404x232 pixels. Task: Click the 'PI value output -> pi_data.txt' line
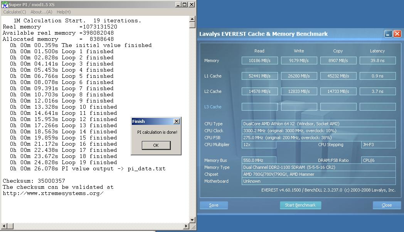tap(88, 168)
